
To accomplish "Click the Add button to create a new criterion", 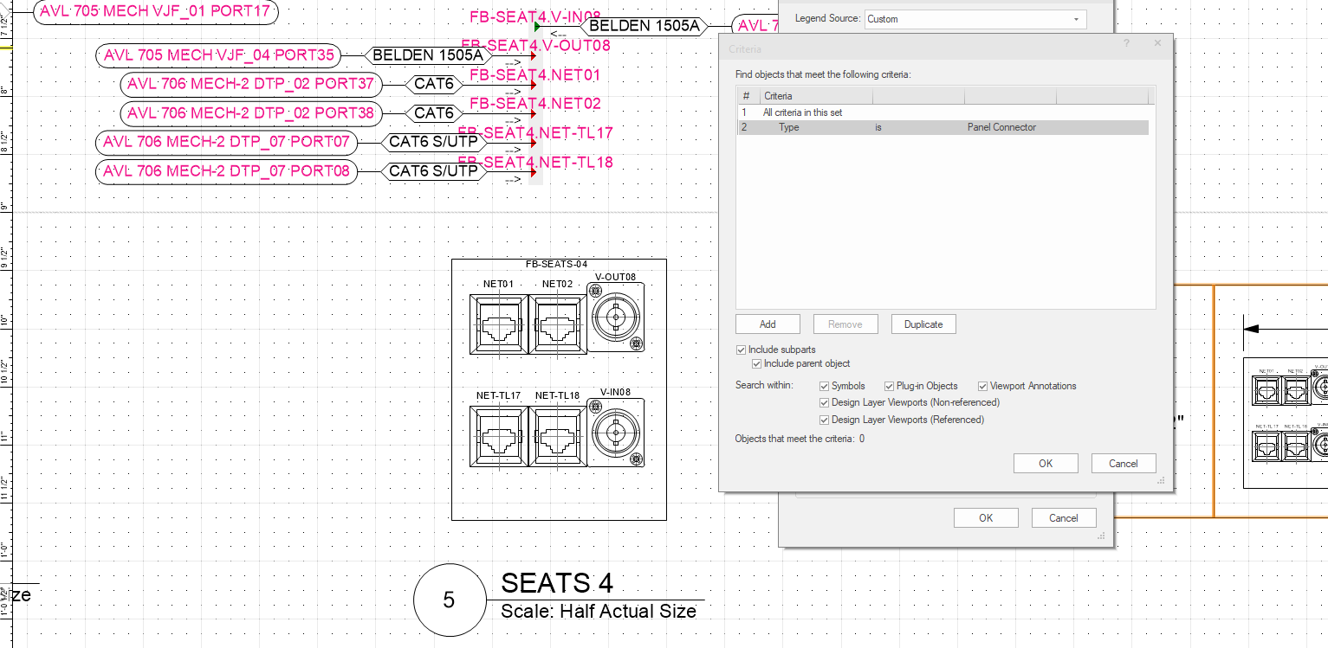I will pyautogui.click(x=768, y=324).
